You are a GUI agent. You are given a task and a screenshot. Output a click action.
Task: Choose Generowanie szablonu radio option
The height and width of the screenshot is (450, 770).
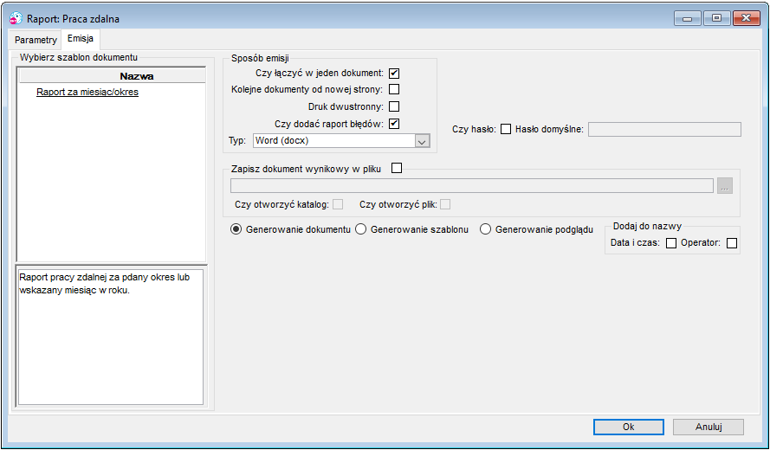[x=361, y=229]
